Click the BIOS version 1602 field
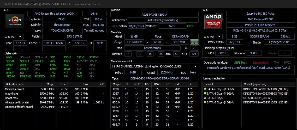297x130 pixels. coord(172,26)
